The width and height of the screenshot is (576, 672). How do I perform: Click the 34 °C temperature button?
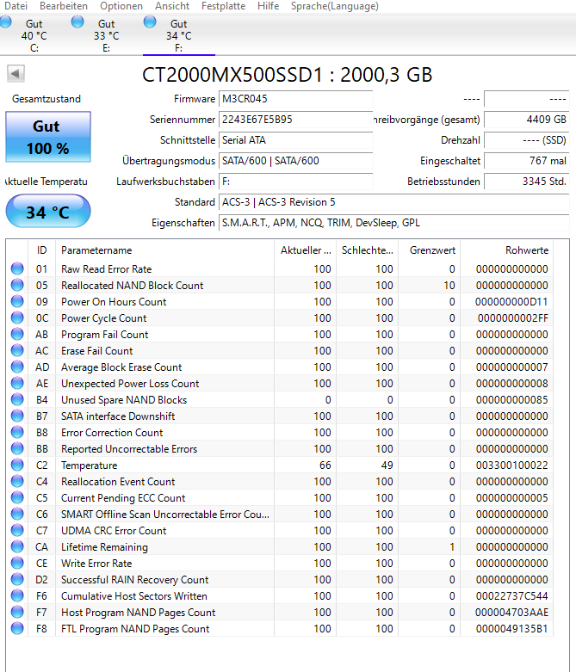click(x=48, y=212)
